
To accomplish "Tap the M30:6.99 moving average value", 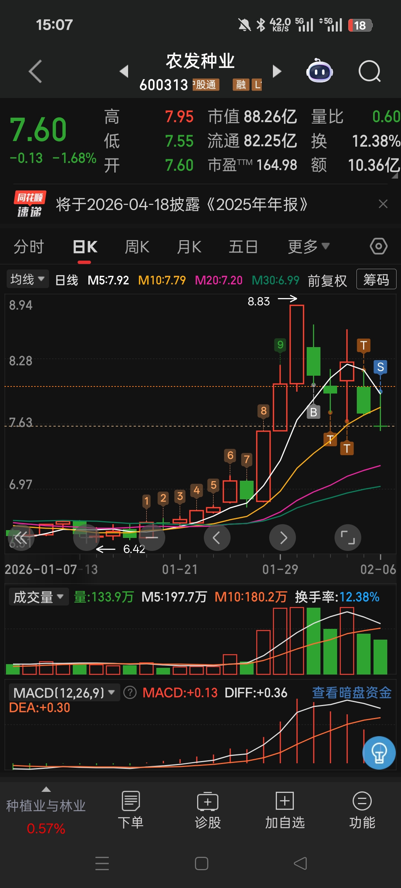I will [x=276, y=280].
